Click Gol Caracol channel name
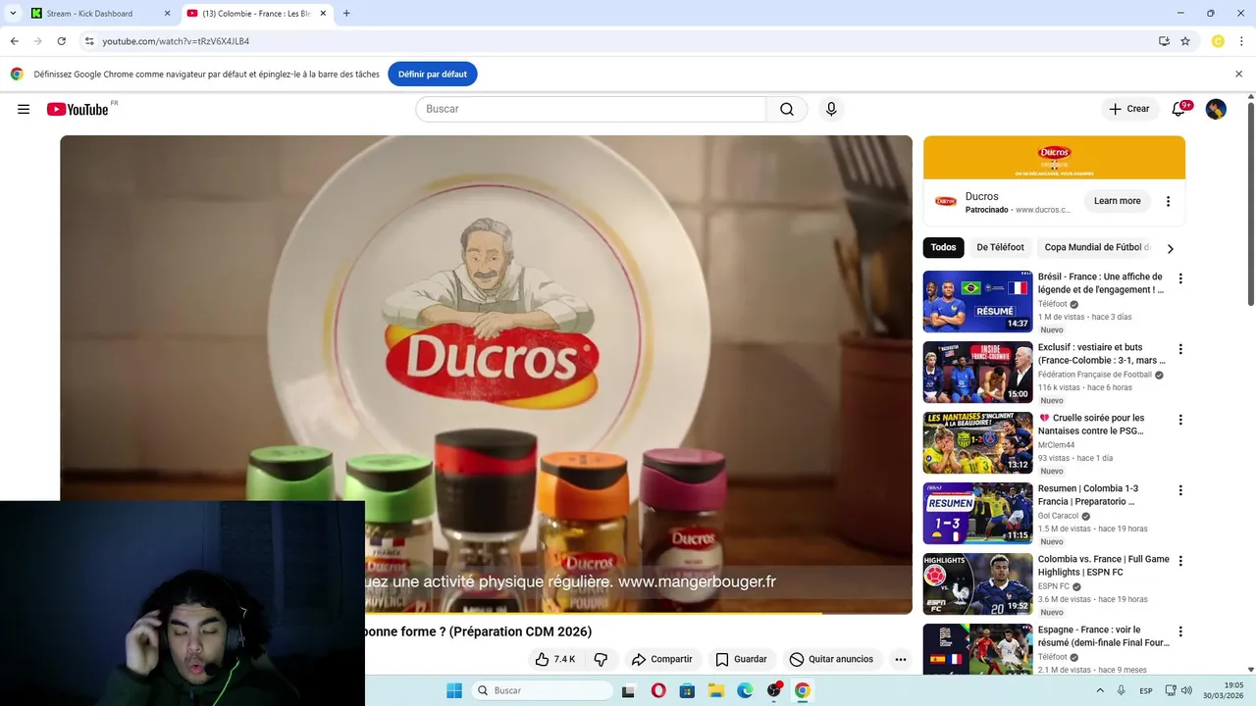Image resolution: width=1256 pixels, height=706 pixels. [x=1058, y=516]
